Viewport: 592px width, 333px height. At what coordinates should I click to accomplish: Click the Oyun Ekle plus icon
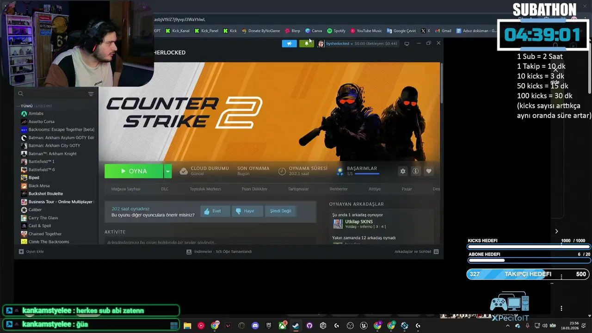pos(21,252)
